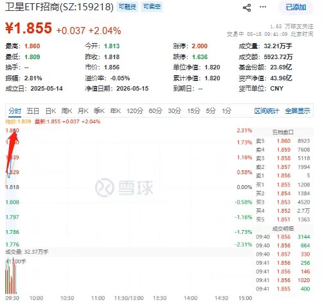Click the 昨收 value 1.818
Viewport: 322px width, 302px height.
point(112,57)
